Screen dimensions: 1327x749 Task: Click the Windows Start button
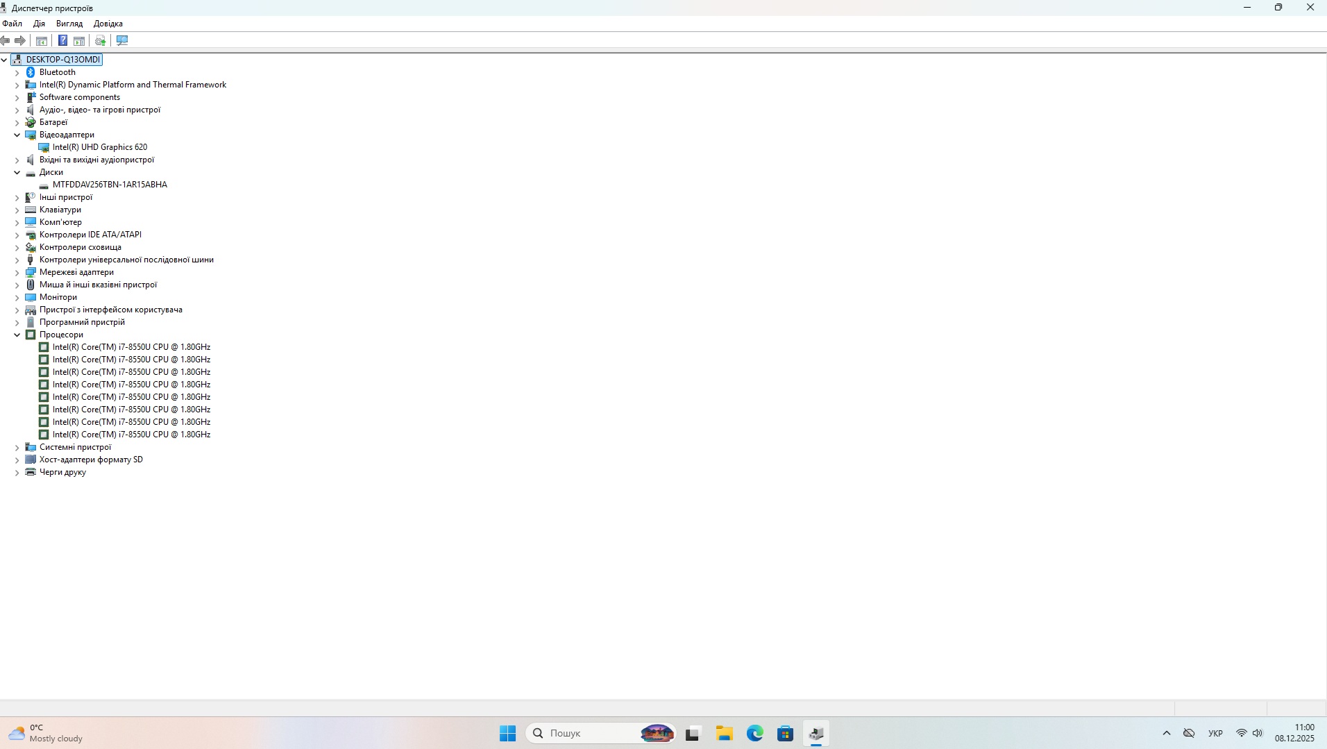507,733
